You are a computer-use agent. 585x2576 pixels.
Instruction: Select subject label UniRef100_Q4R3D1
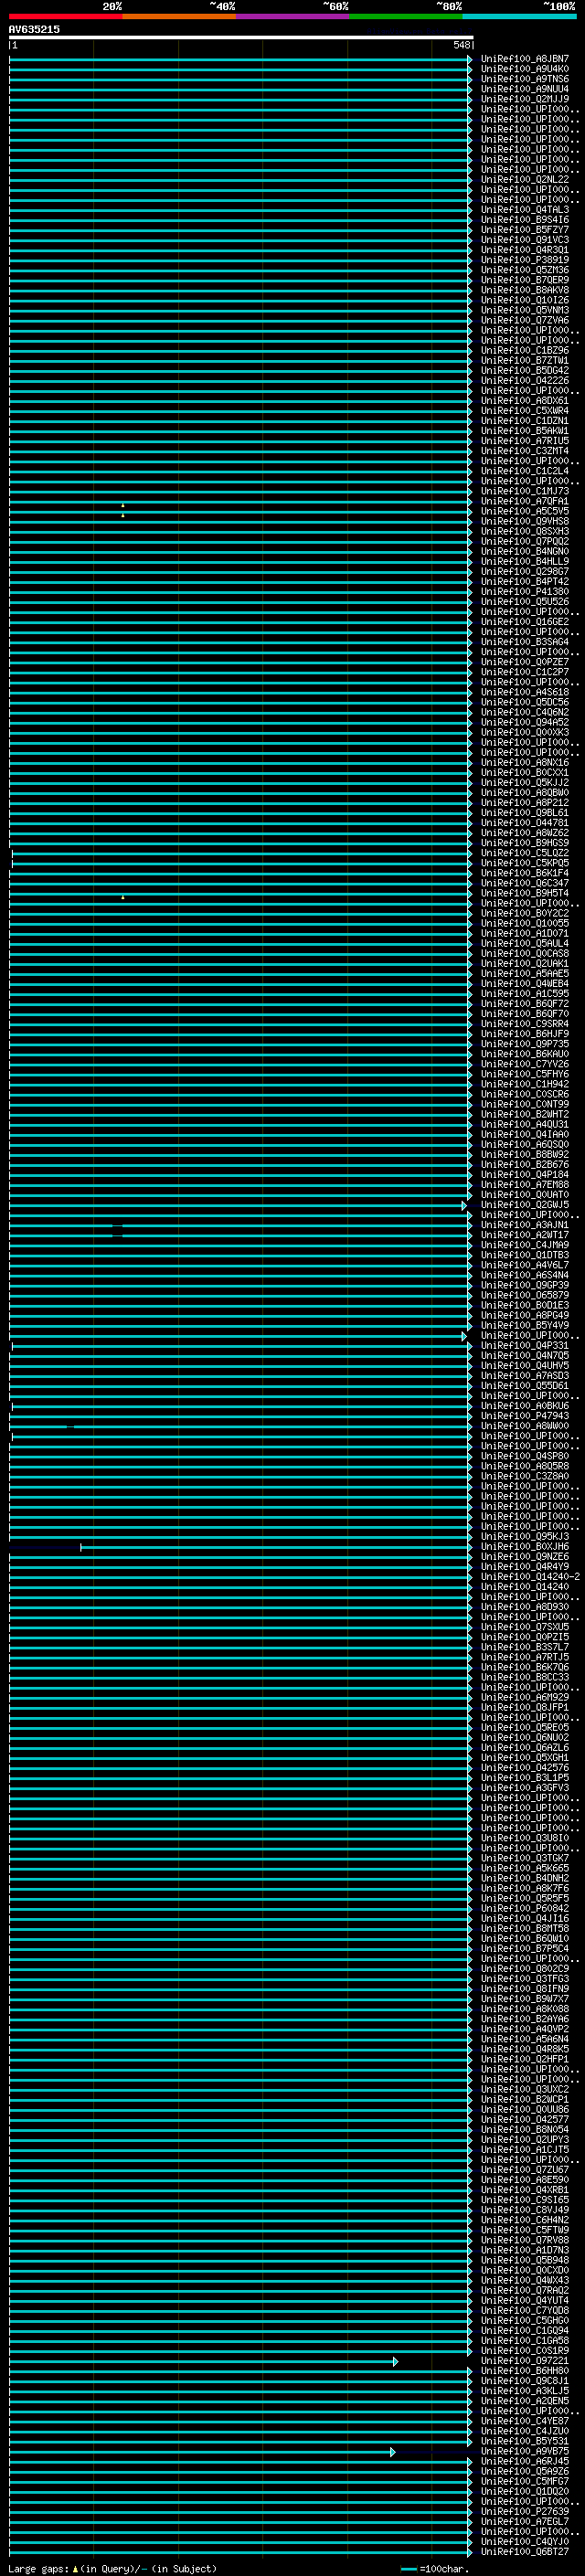[x=524, y=250]
